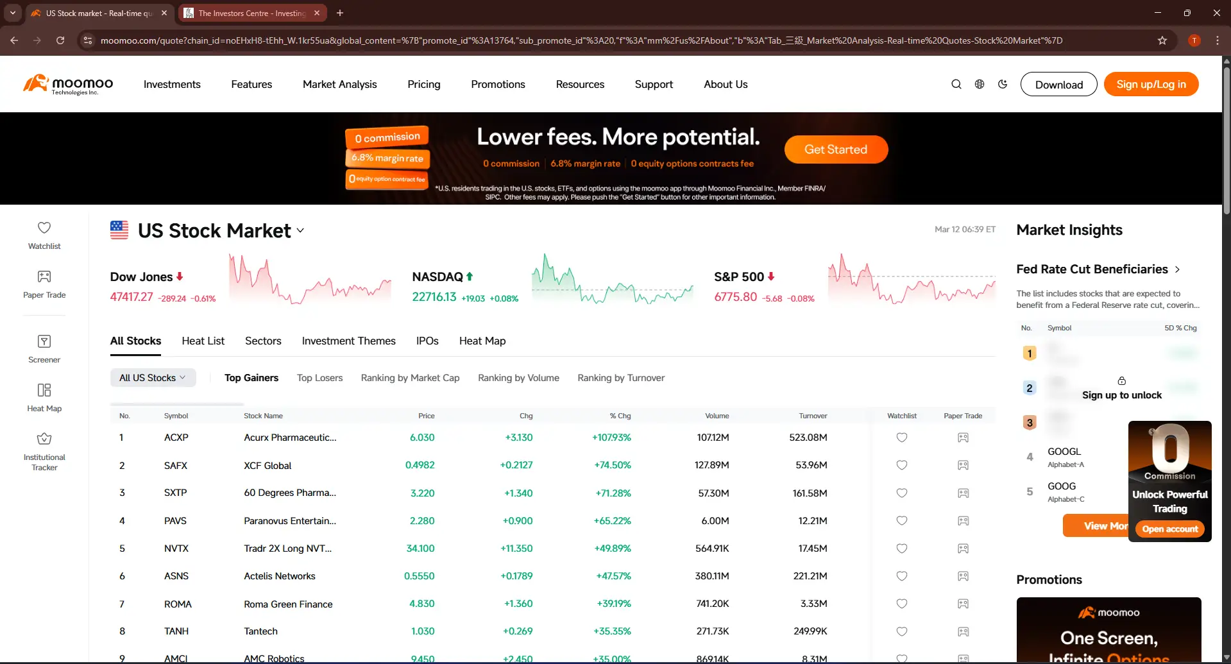The height and width of the screenshot is (664, 1231).
Task: Open Promotions nav link
Action: (498, 84)
